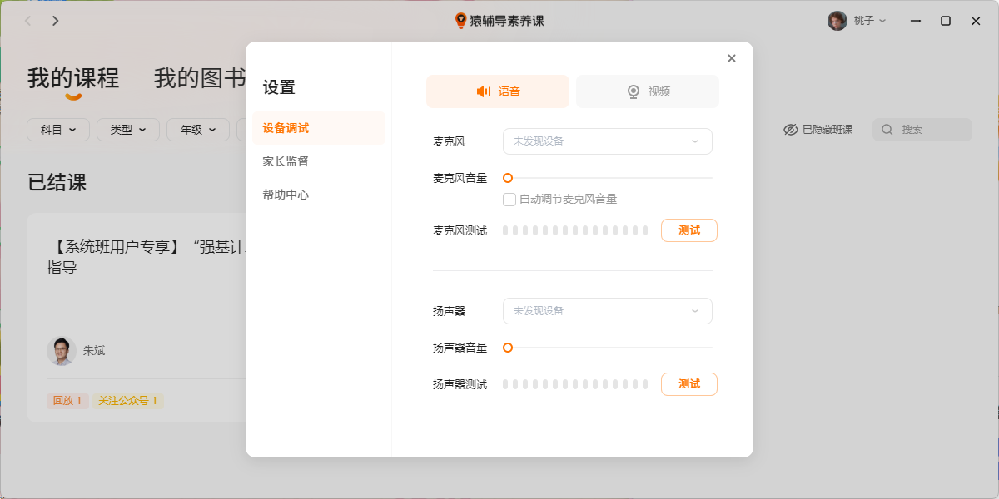Select 家长监督 in the settings sidebar
The height and width of the screenshot is (499, 999).
284,161
